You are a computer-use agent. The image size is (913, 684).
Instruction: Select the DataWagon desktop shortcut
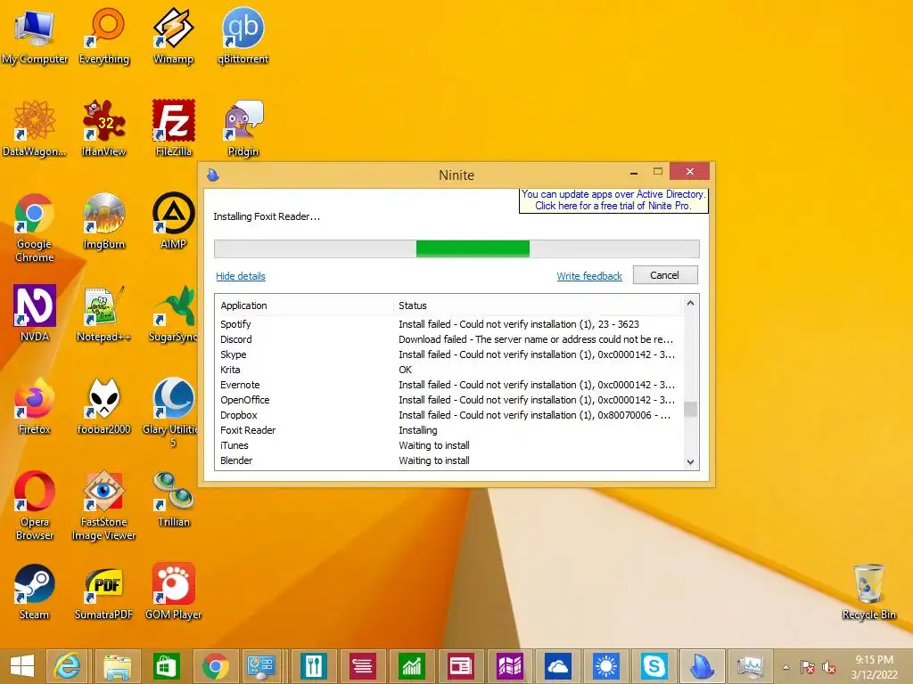[x=35, y=128]
